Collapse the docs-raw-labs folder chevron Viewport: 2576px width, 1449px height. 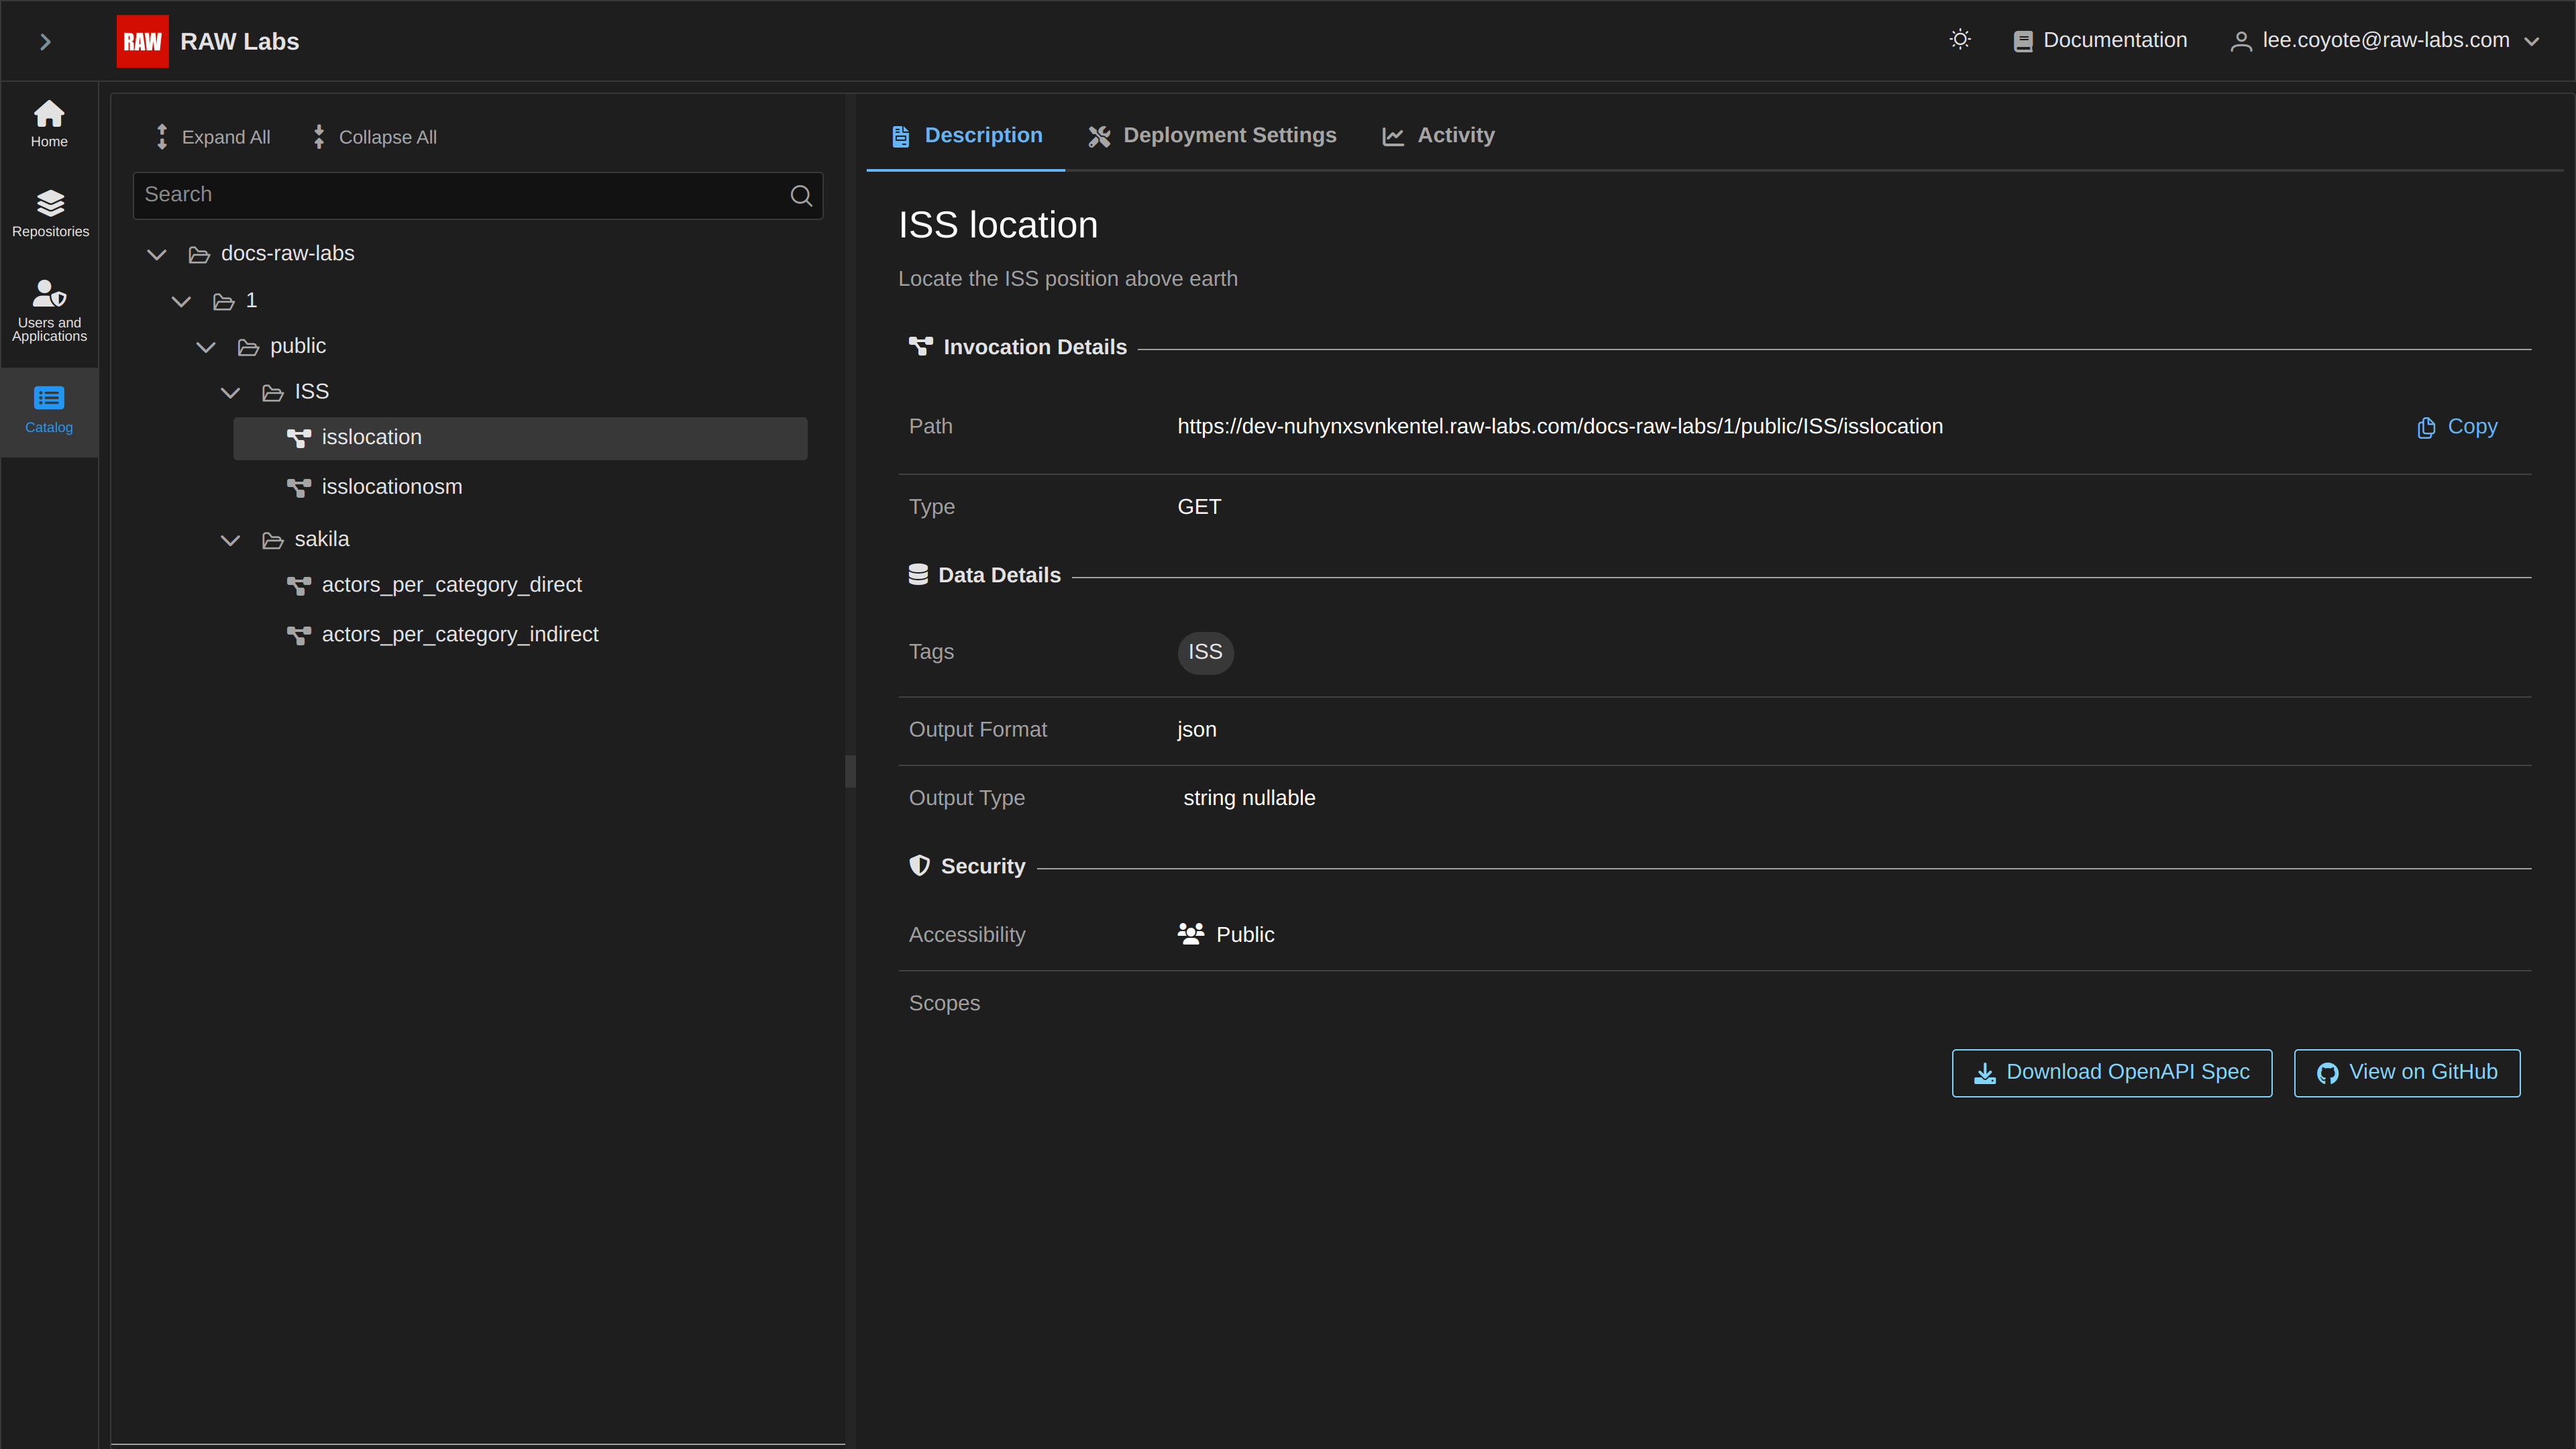pyautogui.click(x=157, y=254)
